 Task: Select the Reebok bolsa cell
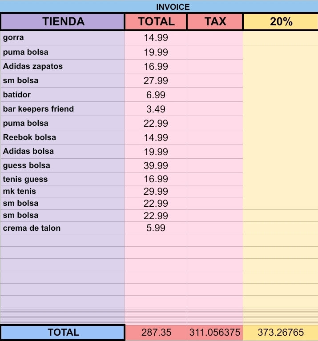click(x=63, y=137)
